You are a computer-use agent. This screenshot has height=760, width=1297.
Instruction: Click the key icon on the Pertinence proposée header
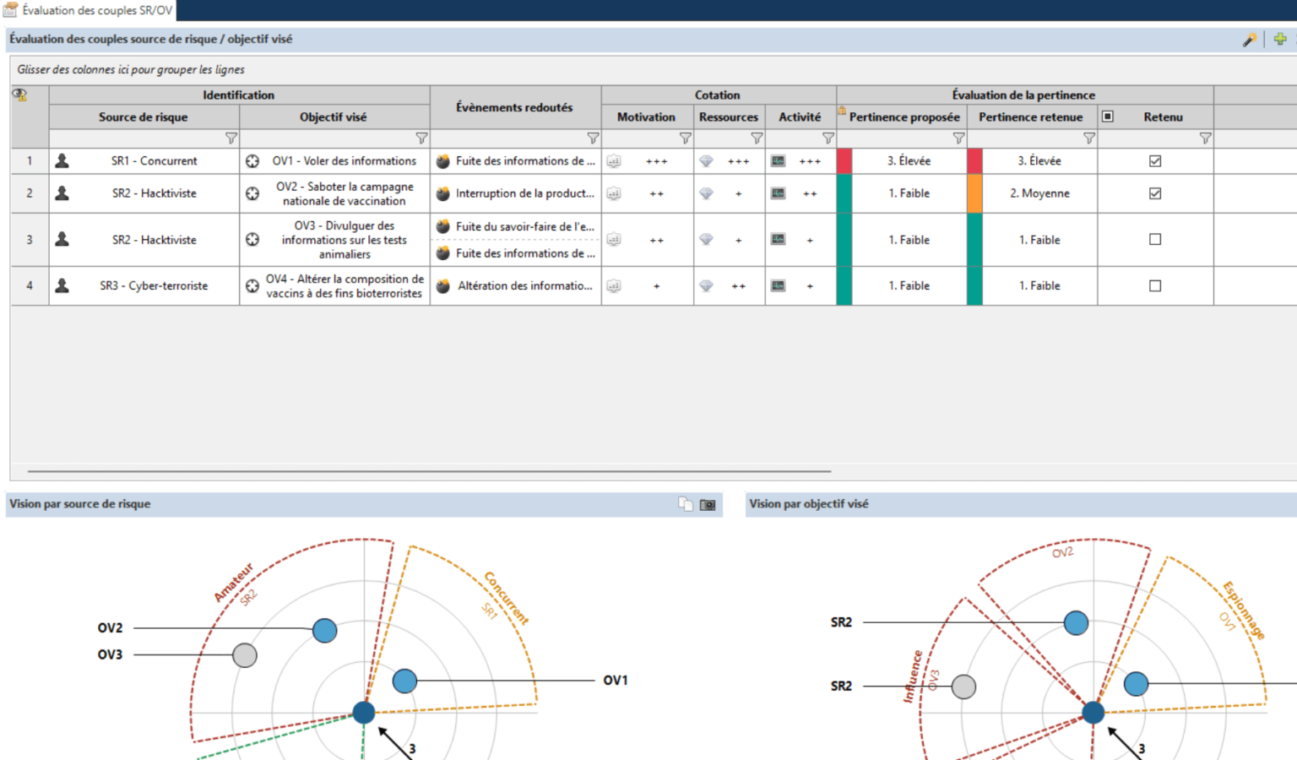pyautogui.click(x=842, y=111)
